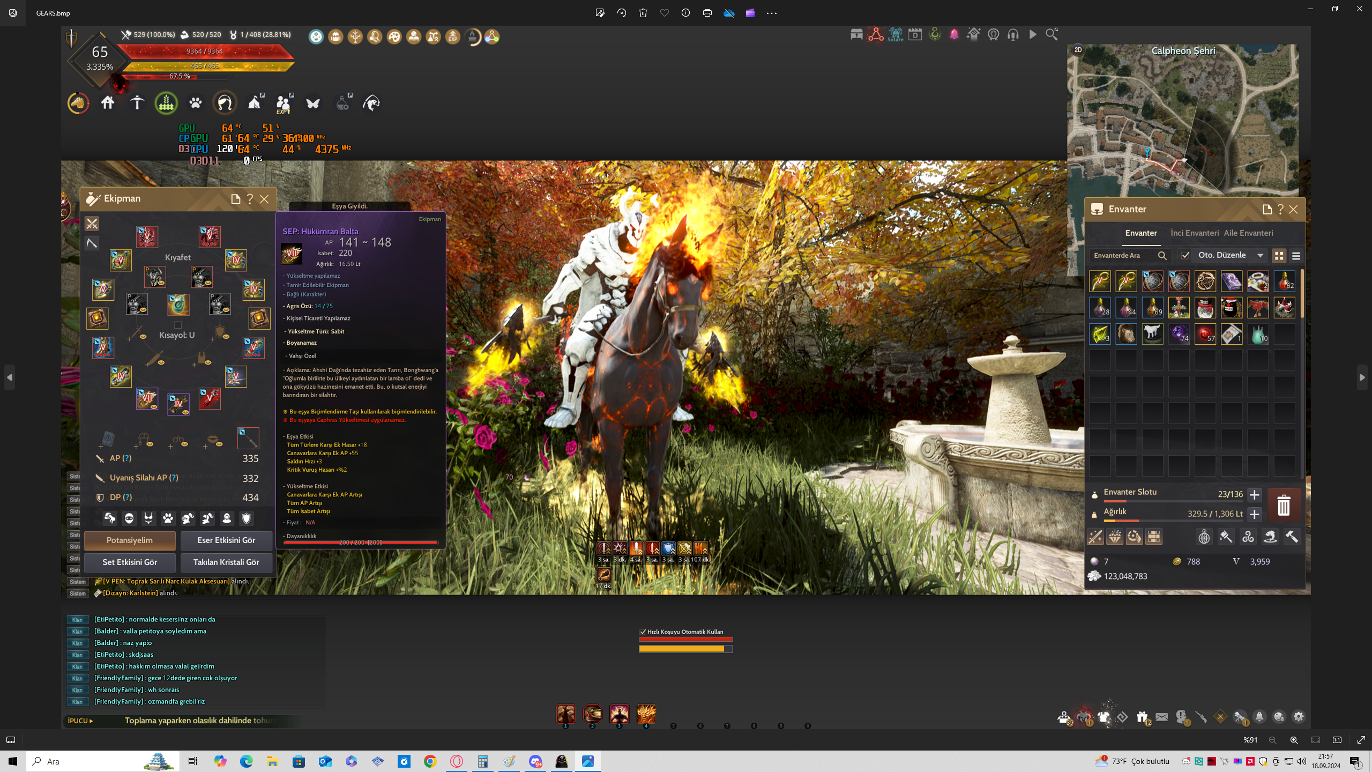This screenshot has width=1372, height=772.
Task: Expand the Oto. Düzenle dropdown arrow
Action: coord(1261,255)
